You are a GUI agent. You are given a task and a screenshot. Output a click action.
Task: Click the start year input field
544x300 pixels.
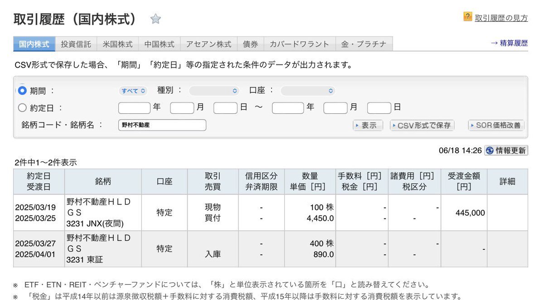coord(134,108)
